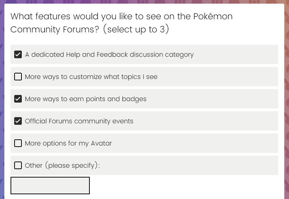Click the blank right side of the Avatar option row
This screenshot has width=289, height=199.
point(194,143)
